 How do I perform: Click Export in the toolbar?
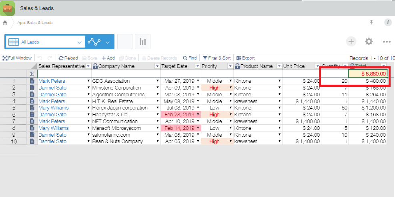[245, 58]
